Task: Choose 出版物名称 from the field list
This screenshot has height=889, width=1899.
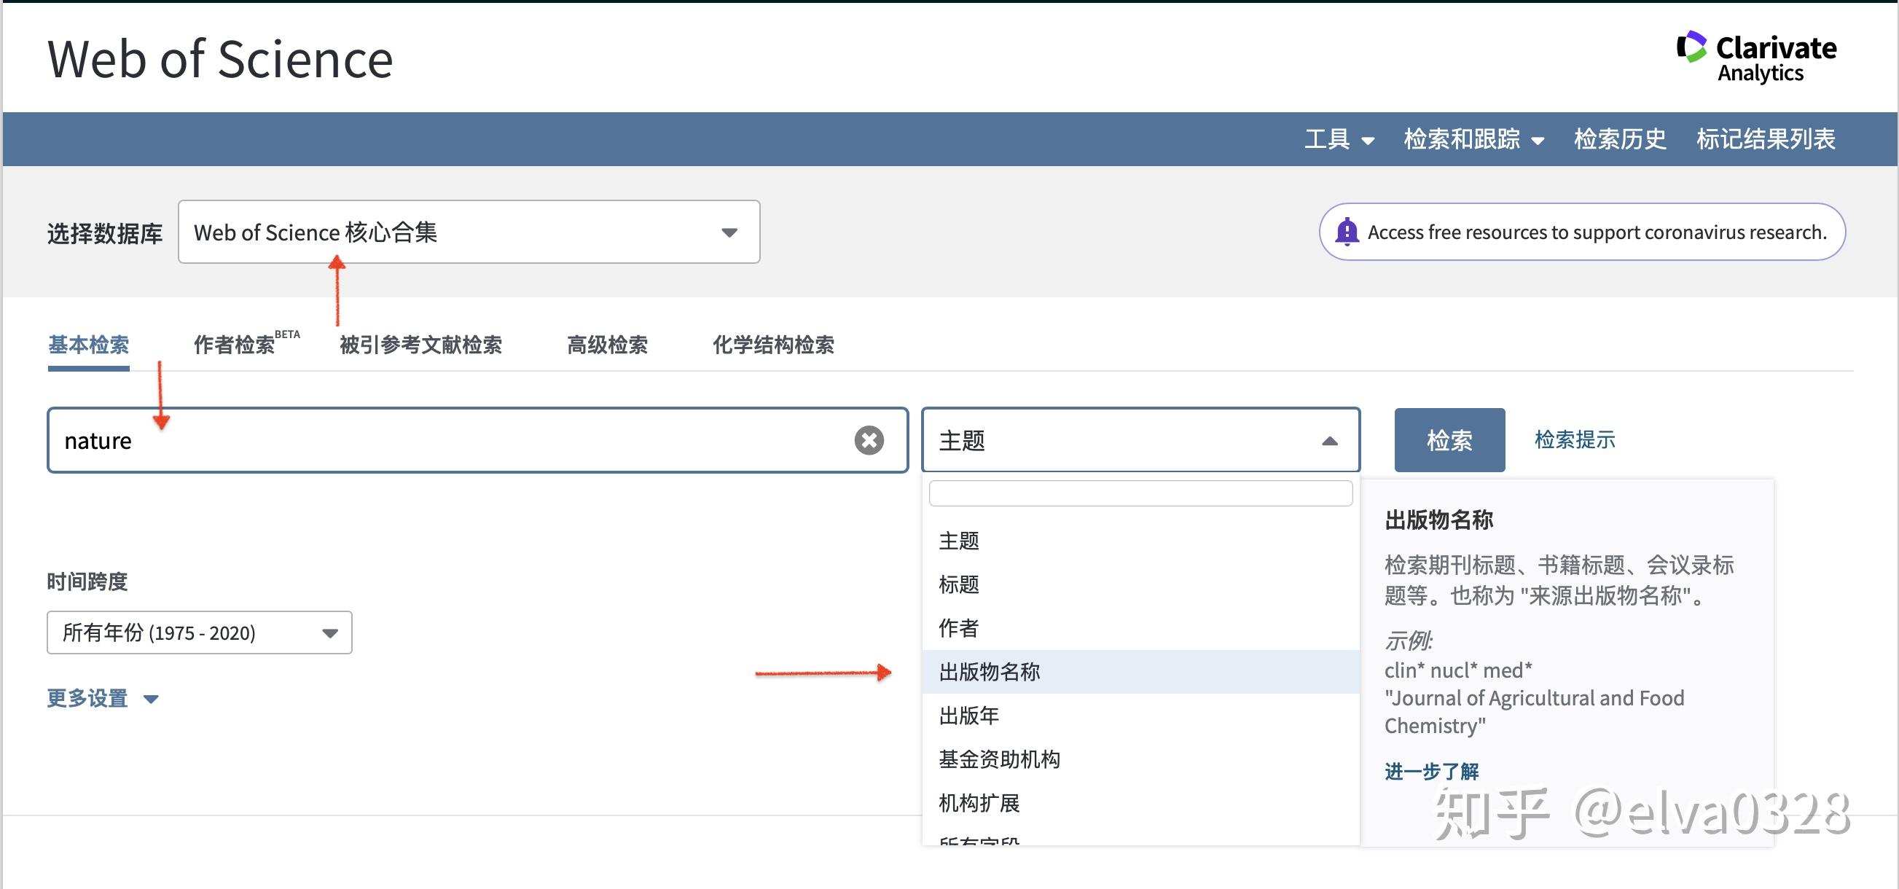Action: pyautogui.click(x=1140, y=672)
